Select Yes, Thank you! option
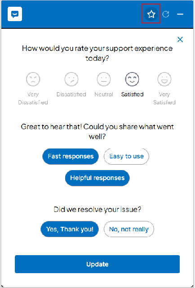The height and width of the screenshot is (288, 195). click(70, 229)
